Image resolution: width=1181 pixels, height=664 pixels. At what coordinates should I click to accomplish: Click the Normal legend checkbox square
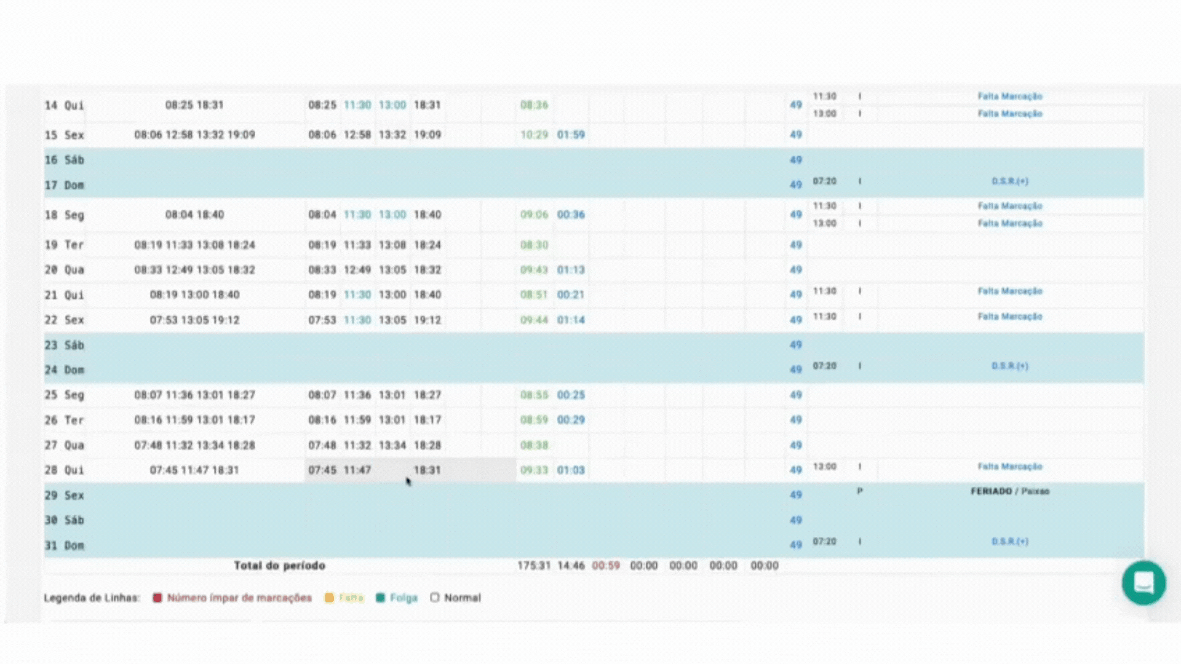(x=435, y=598)
